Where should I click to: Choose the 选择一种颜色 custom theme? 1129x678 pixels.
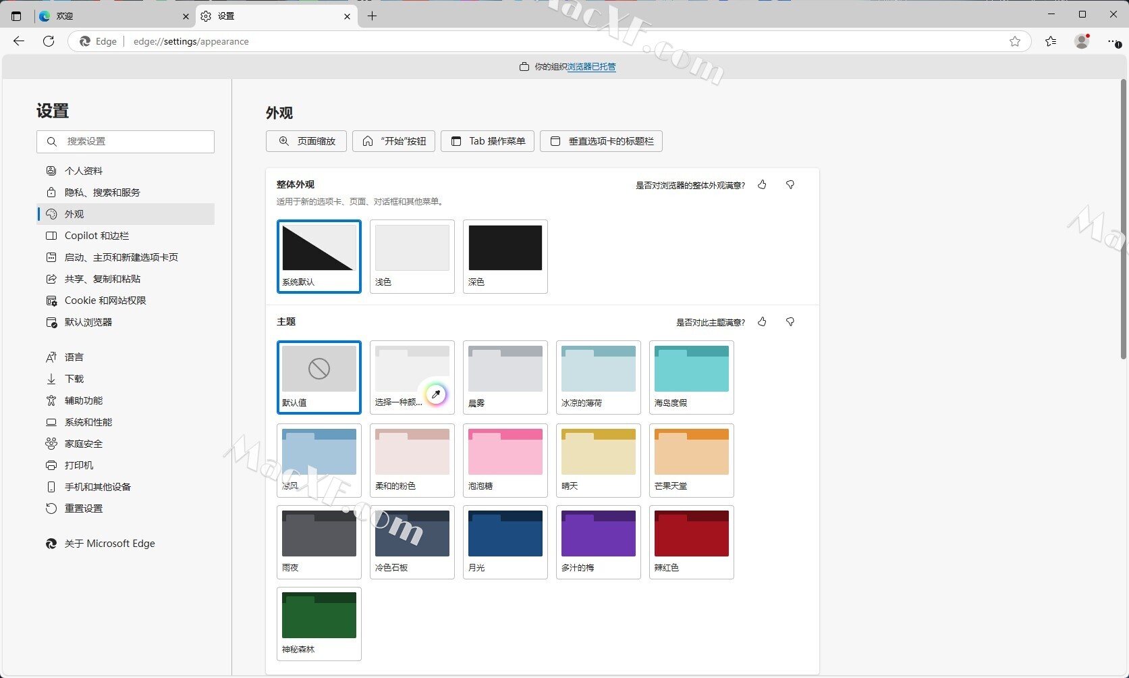[x=412, y=377]
